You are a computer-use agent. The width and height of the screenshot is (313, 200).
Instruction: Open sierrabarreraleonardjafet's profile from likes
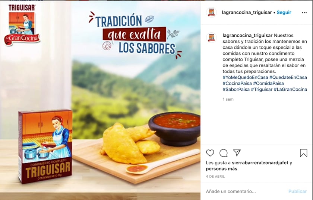[x=260, y=163]
